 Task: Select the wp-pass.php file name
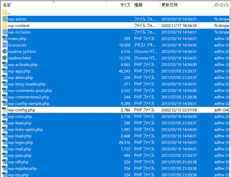click(x=20, y=155)
